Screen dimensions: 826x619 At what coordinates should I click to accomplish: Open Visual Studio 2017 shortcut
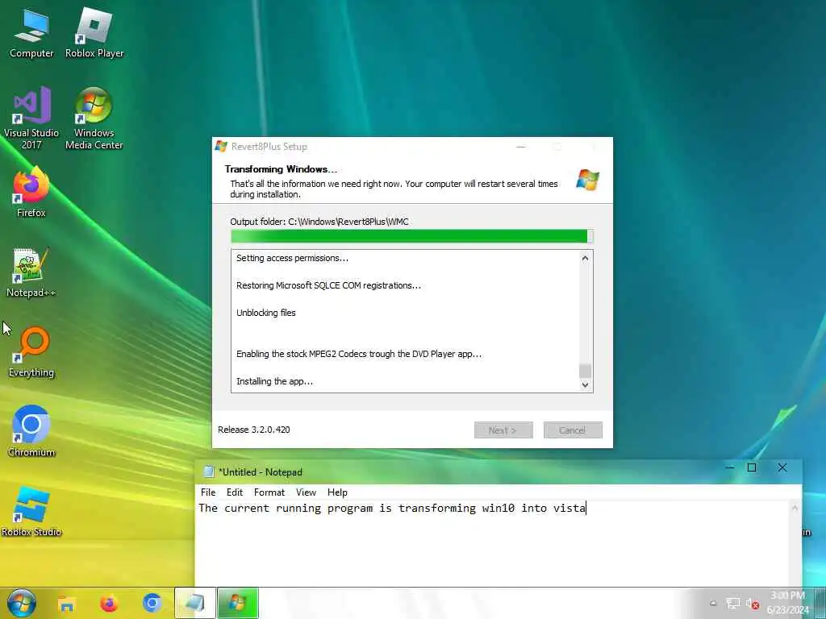(31, 118)
